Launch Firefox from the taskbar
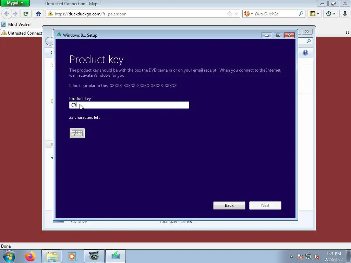351x263 pixels. (31, 256)
